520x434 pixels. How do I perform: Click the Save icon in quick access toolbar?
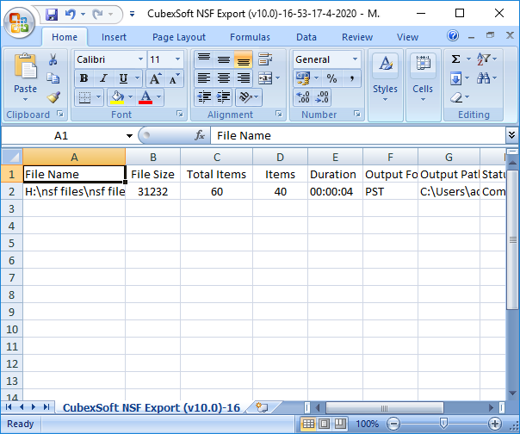pos(52,14)
